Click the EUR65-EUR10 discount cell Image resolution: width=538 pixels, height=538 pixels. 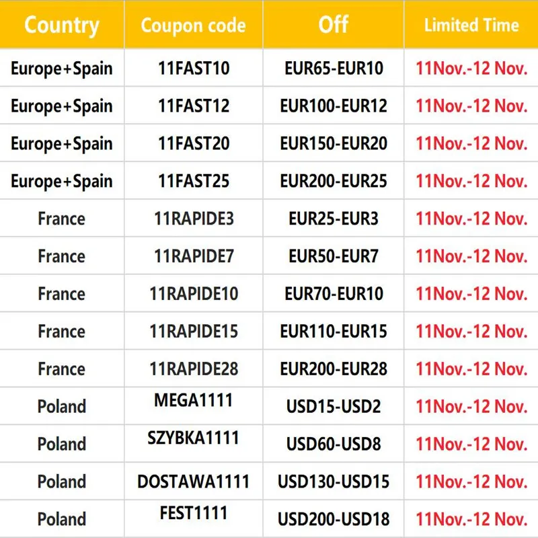pos(334,69)
